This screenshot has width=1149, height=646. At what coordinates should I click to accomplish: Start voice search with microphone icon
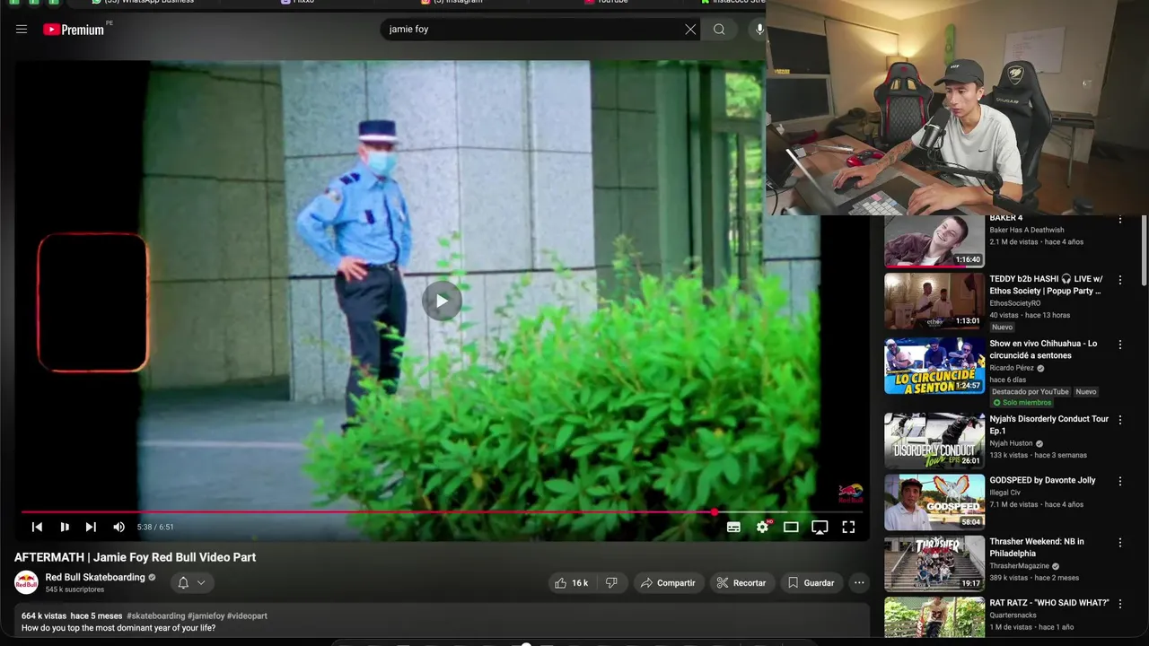(759, 30)
